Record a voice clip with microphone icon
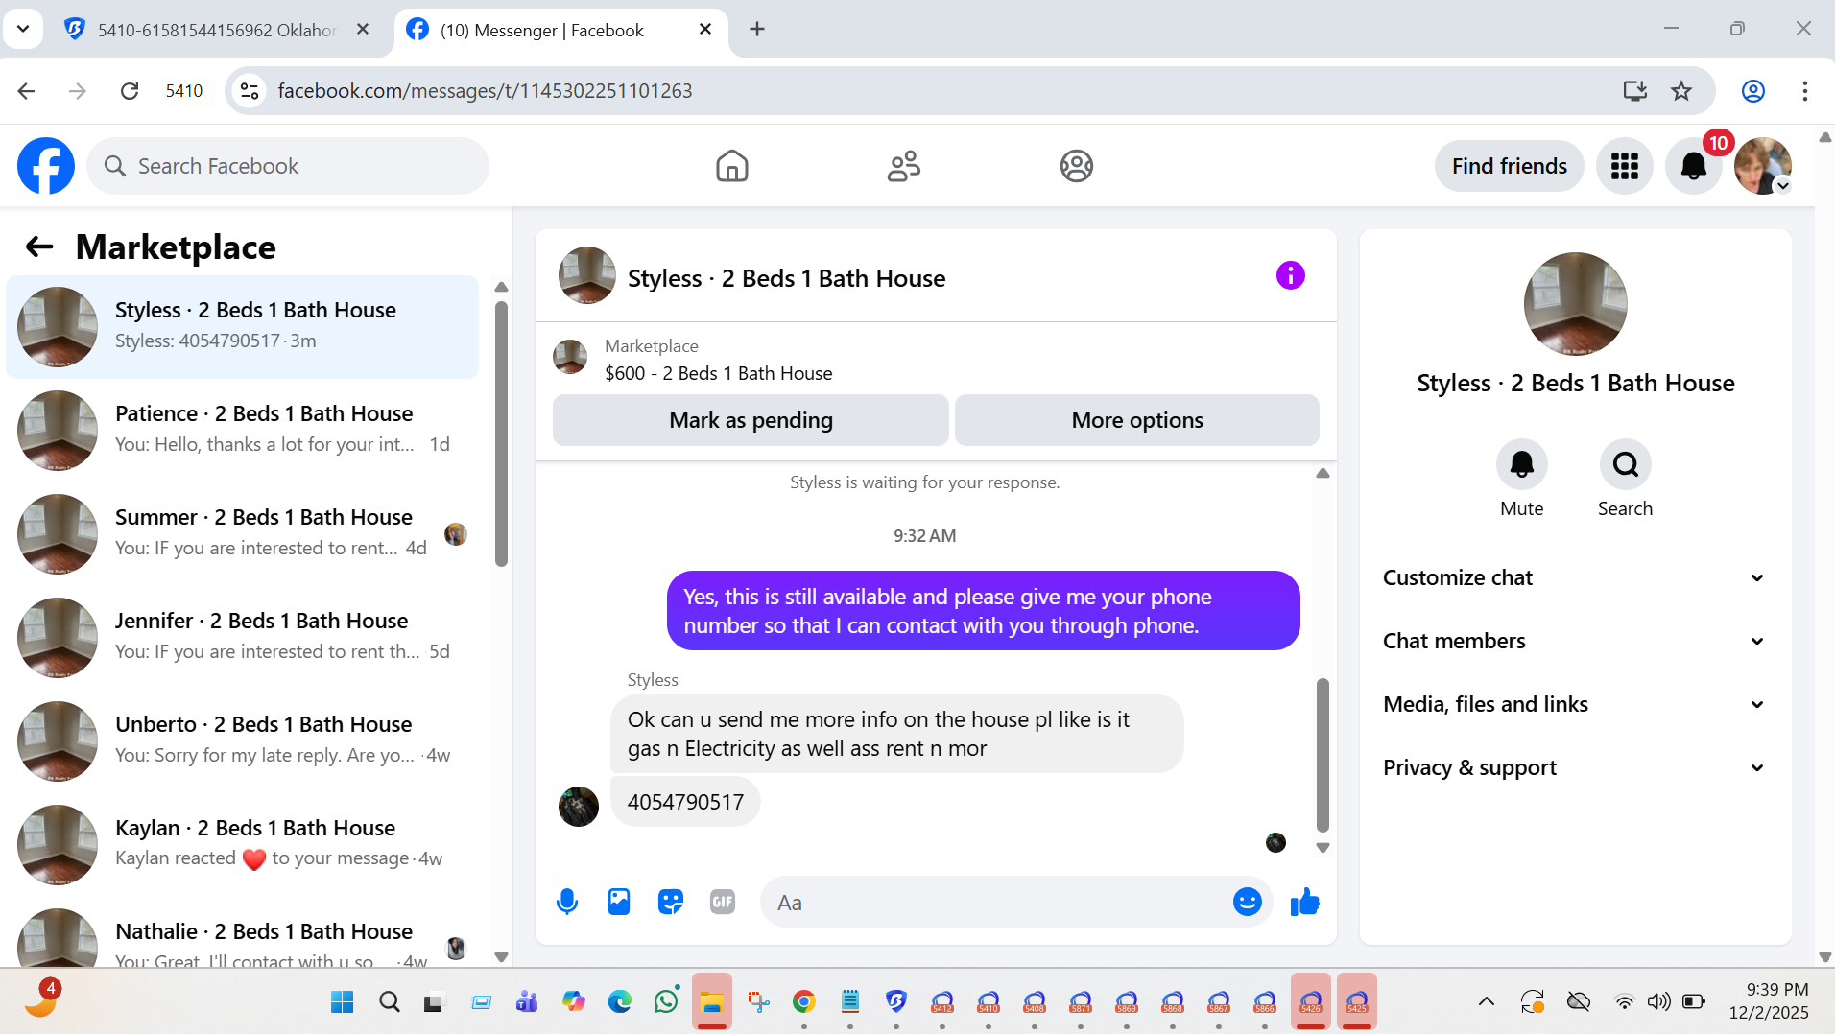This screenshot has width=1835, height=1034. point(567,902)
